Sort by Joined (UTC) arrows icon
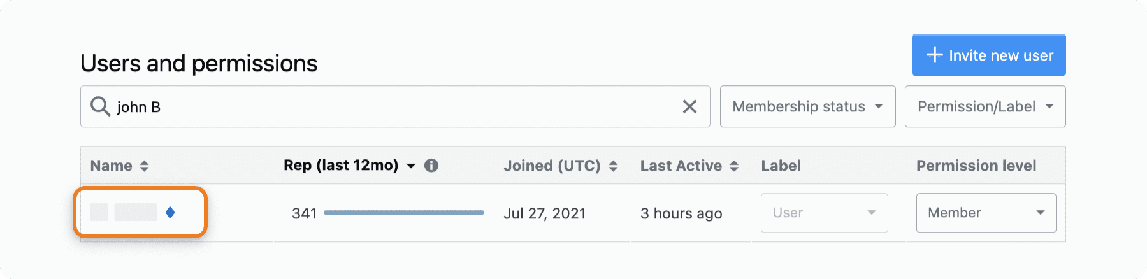 coord(613,166)
